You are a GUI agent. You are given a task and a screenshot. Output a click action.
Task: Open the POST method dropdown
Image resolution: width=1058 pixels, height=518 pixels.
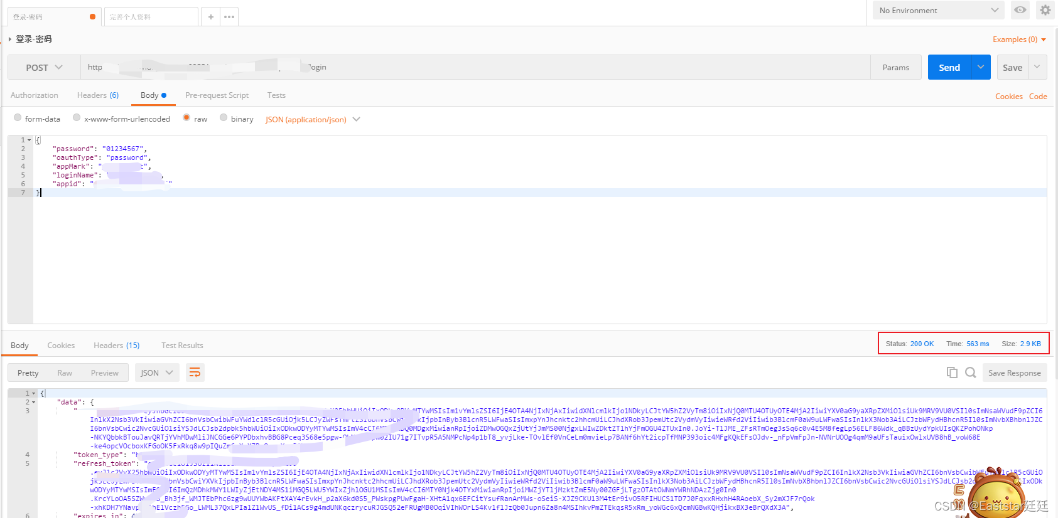[x=44, y=67]
